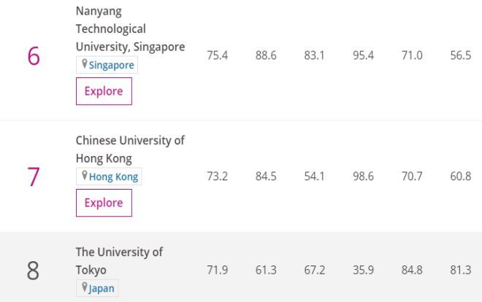Click the 98.6 score in Hong Kong row
This screenshot has width=482, height=302.
[363, 176]
